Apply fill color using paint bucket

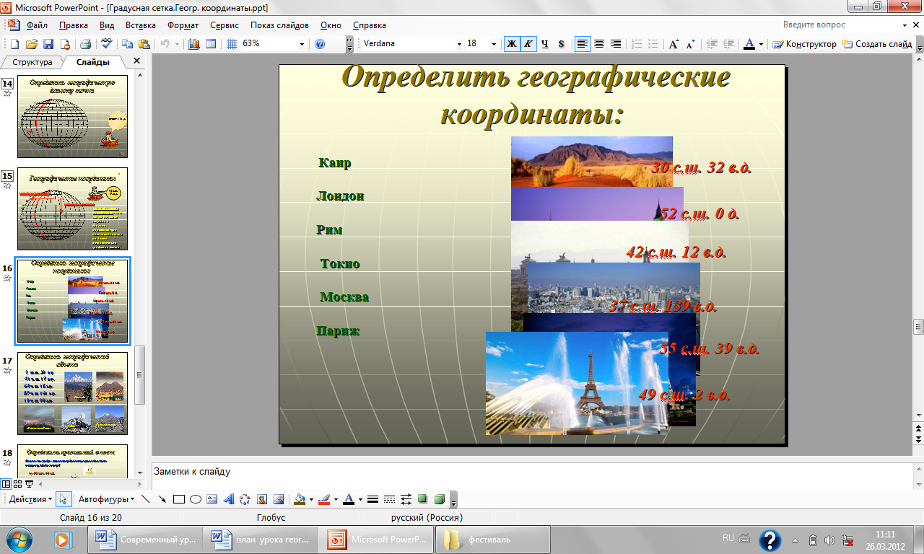click(300, 499)
